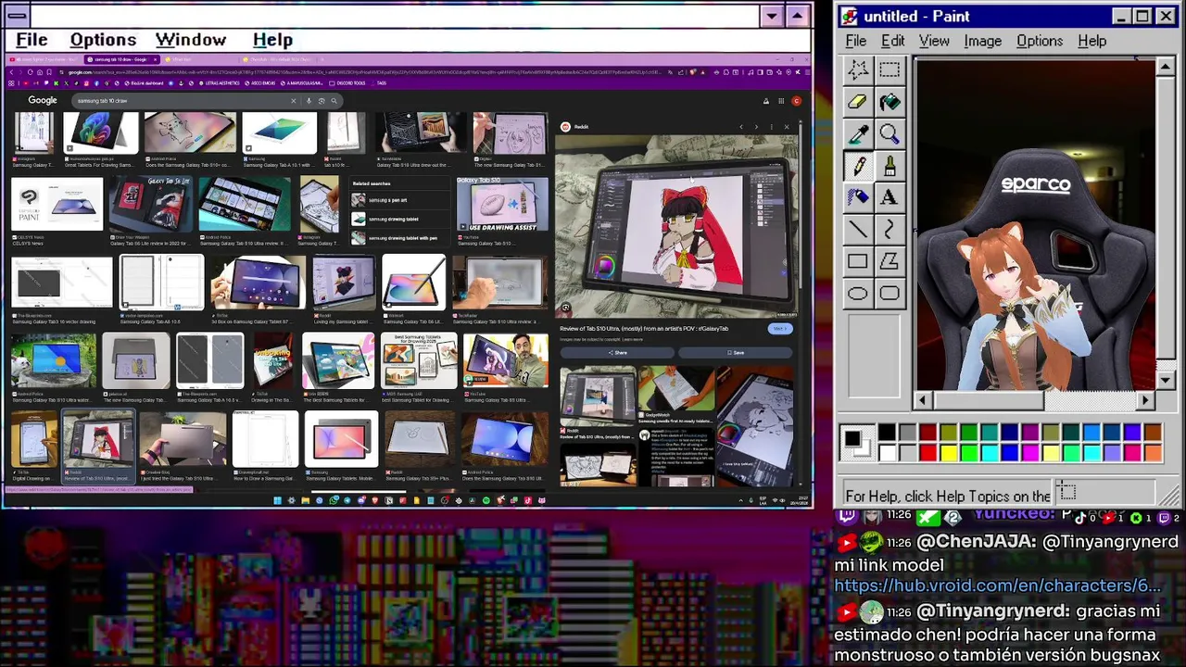Select the Magnifier tool in Paint
This screenshot has height=667, width=1186.
(x=889, y=134)
